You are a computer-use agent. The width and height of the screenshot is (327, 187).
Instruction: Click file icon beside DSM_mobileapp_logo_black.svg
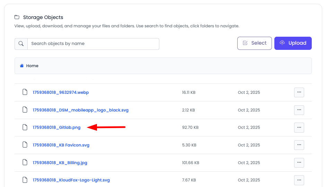click(25, 110)
